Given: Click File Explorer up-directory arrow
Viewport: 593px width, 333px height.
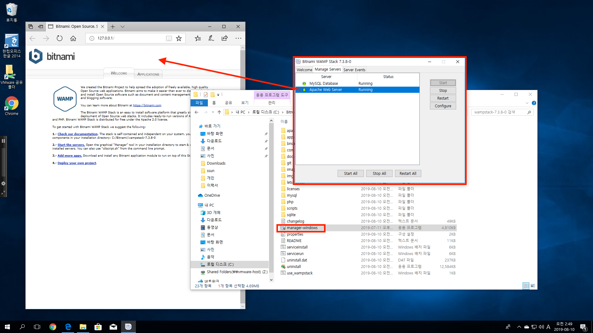Looking at the screenshot, I should tap(219, 112).
